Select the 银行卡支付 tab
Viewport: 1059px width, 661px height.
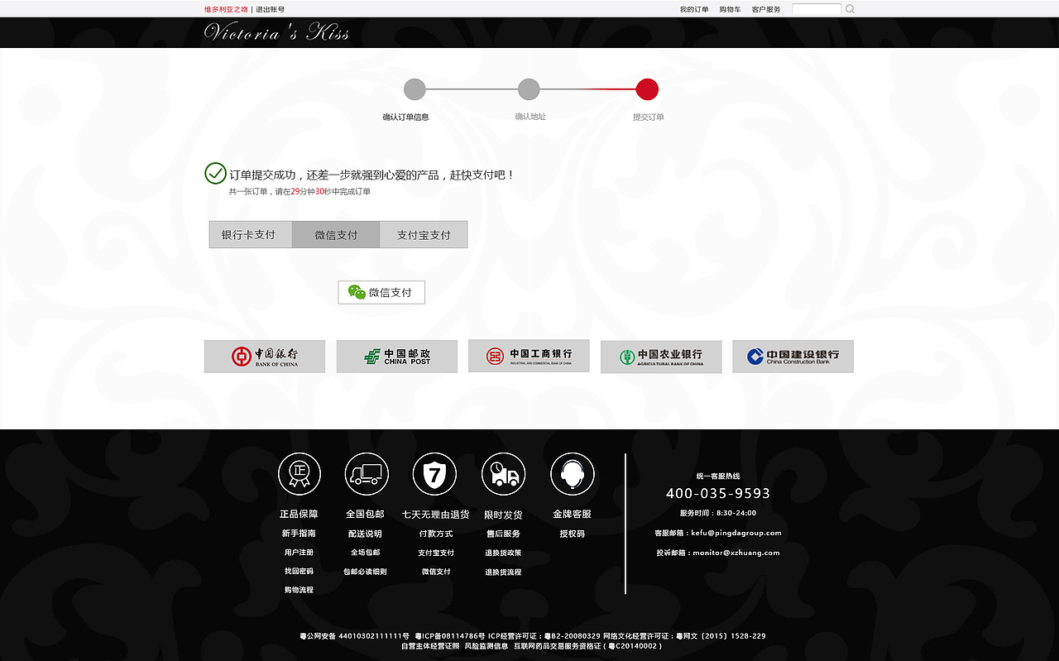tap(251, 234)
